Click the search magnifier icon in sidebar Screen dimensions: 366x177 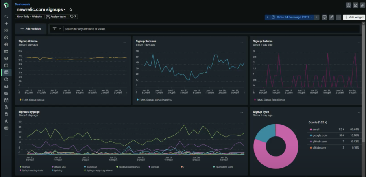coord(6,17)
